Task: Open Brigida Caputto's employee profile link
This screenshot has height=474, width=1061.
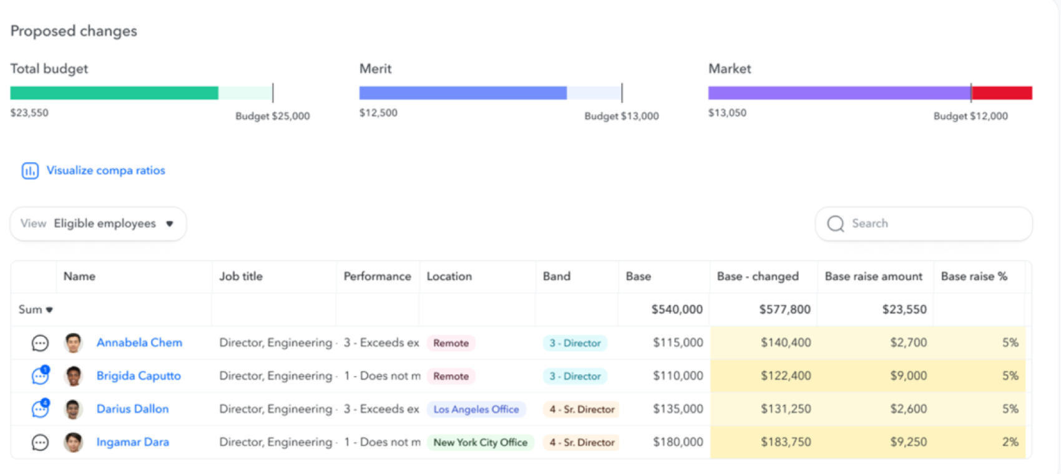Action: [139, 376]
